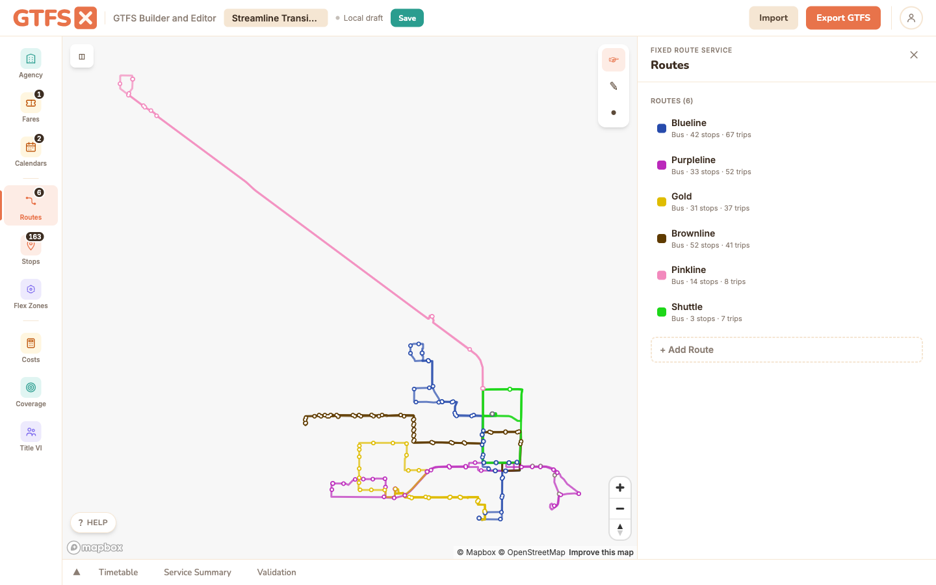Zoom in on the map
The image size is (936, 585).
[x=620, y=487]
